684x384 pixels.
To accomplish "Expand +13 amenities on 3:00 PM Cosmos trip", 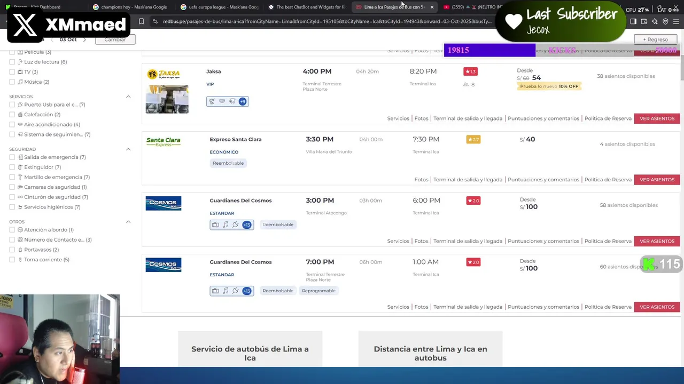I will click(x=246, y=225).
